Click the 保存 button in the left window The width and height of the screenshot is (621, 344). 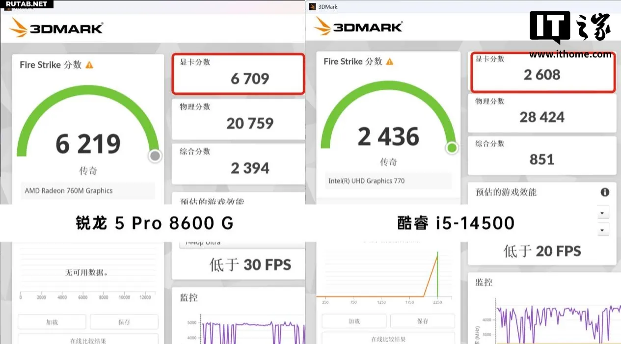point(124,322)
